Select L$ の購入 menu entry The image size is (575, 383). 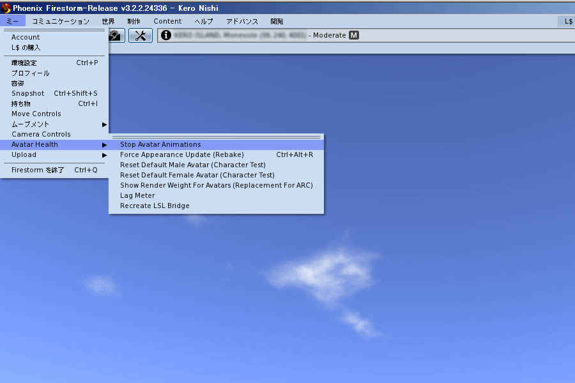(x=54, y=47)
